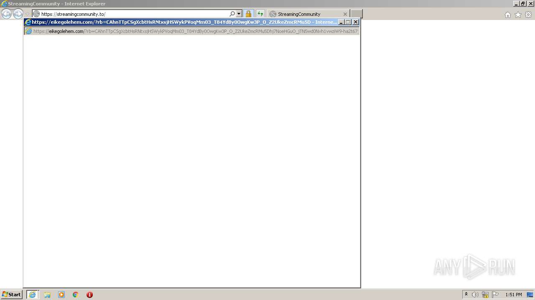535x300 pixels.
Task: Click the search magnifier in address bar
Action: [232, 14]
